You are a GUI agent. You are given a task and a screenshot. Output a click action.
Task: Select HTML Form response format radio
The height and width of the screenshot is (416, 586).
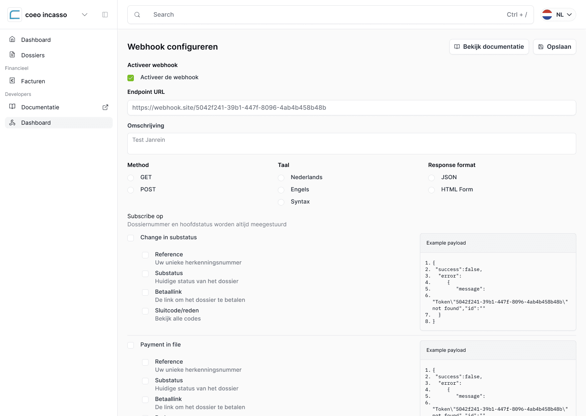(x=431, y=190)
